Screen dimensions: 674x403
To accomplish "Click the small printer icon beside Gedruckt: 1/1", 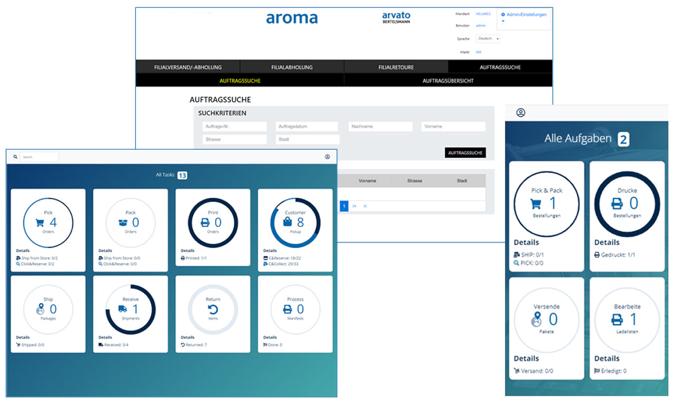I will (x=597, y=255).
